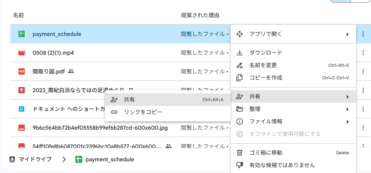Click 'payment_schedule' in the bottom breadcrumb
371x173 pixels.
pos(110,160)
